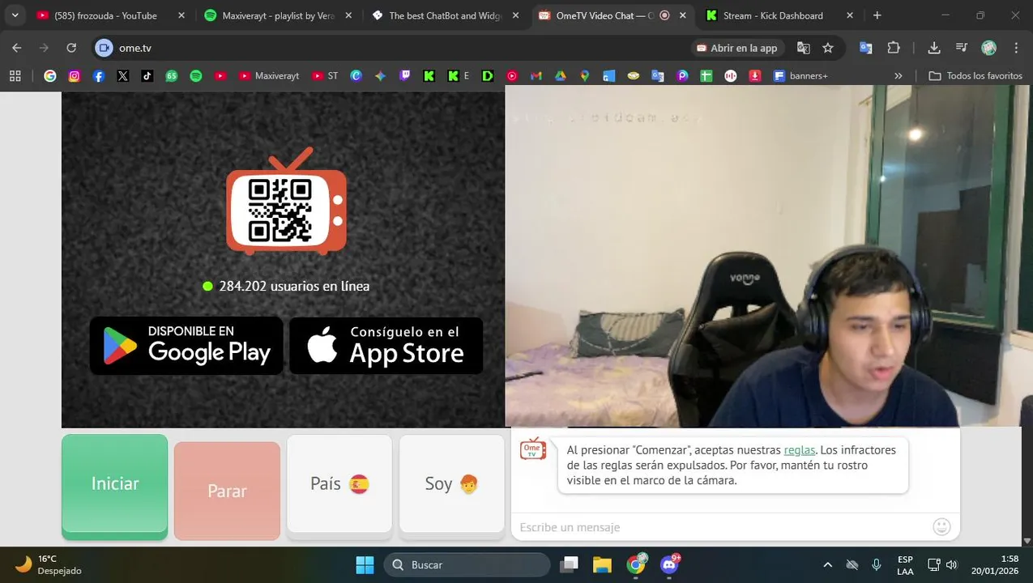Click the local webcam video preview

[769, 256]
